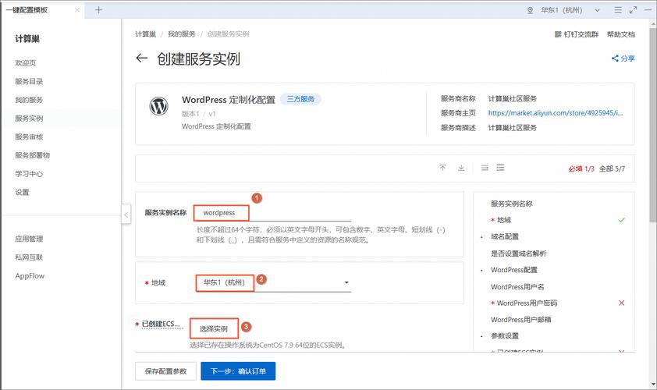
Task: Click the scroll-to-top arrow icon in toolbar
Action: pyautogui.click(x=443, y=168)
